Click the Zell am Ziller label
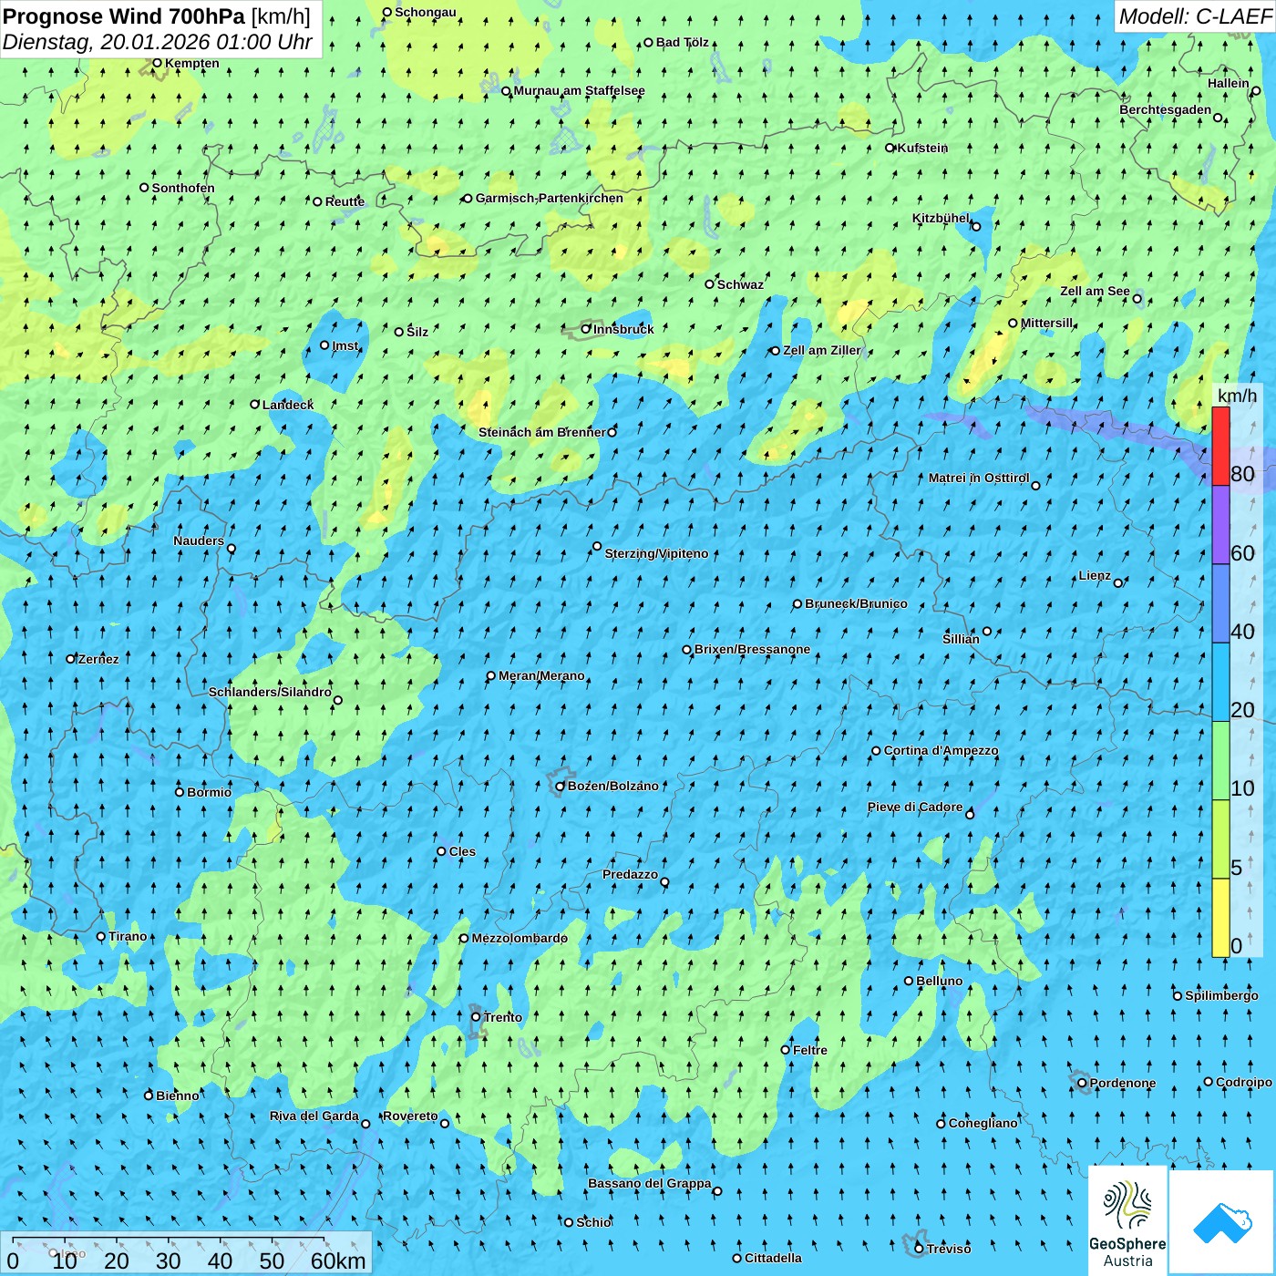This screenshot has width=1276, height=1276. click(821, 350)
